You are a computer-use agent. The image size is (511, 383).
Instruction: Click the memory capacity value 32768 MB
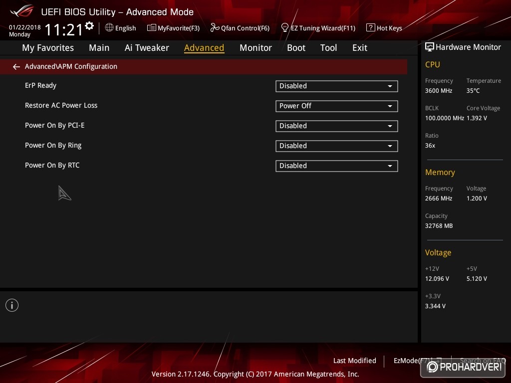click(x=439, y=226)
